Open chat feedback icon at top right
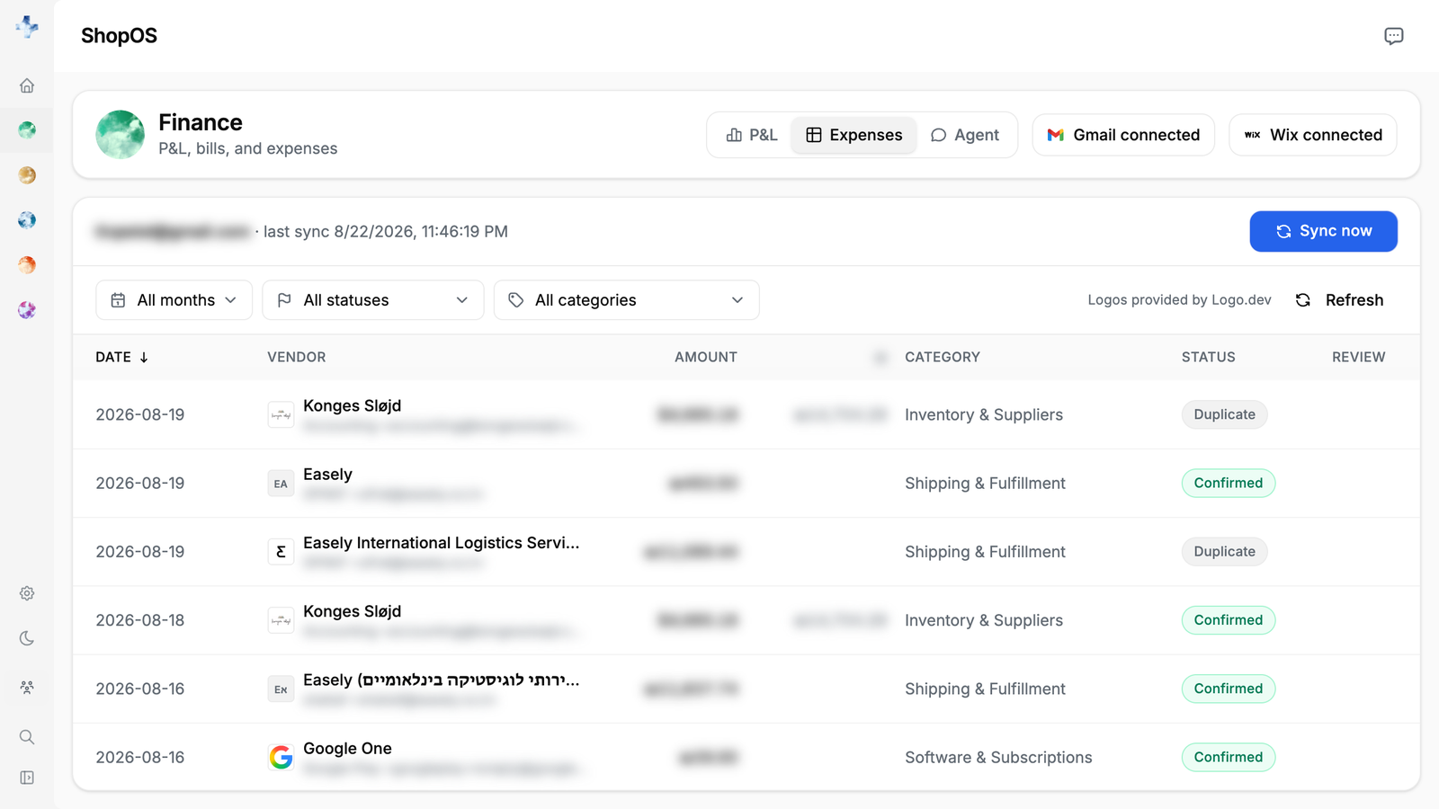 1393,36
